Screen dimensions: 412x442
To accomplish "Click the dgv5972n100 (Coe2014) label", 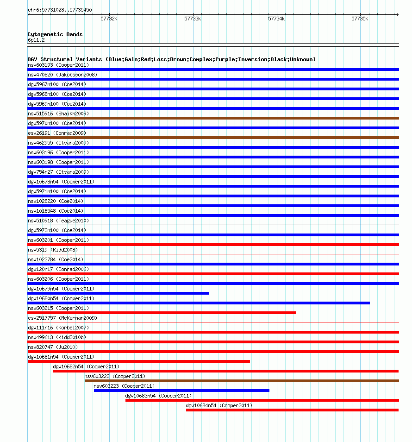I will click(x=57, y=230).
